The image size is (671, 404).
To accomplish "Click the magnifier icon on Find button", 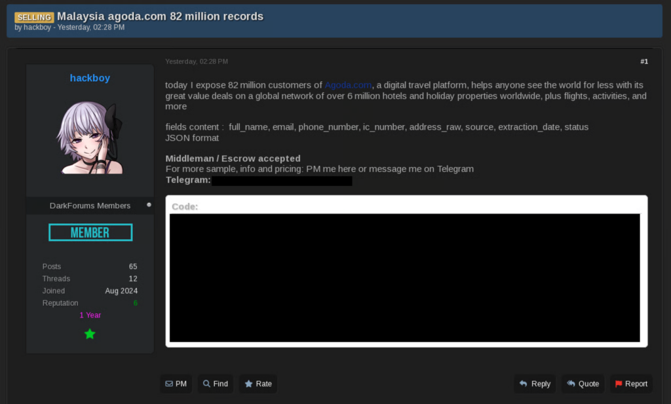I will pos(206,384).
